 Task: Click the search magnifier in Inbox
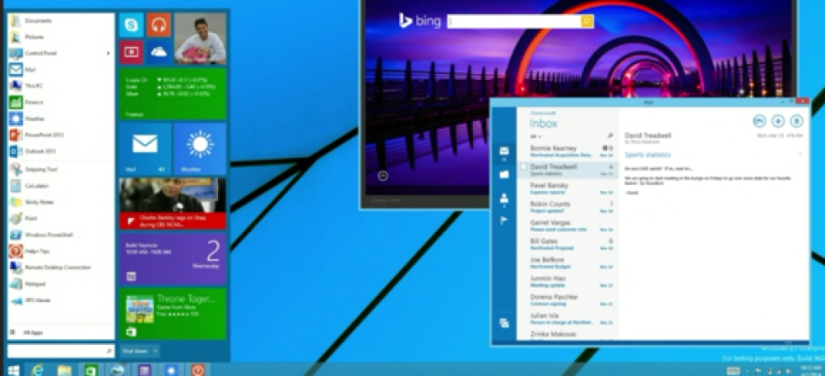click(610, 135)
